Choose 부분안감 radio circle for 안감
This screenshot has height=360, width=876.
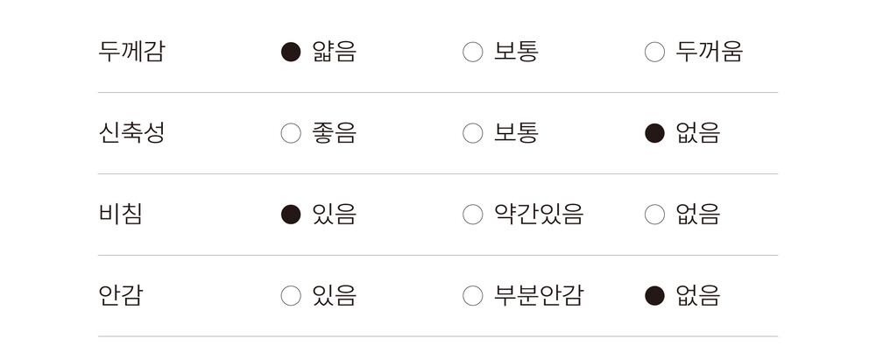point(472,296)
